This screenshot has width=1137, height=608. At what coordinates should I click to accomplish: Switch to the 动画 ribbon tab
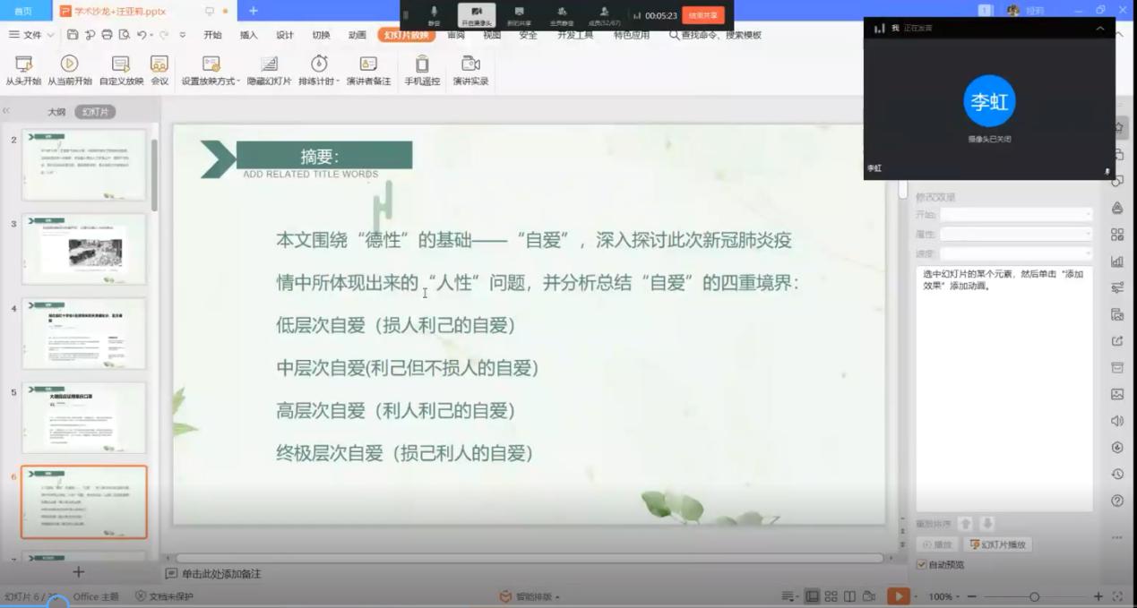point(357,35)
